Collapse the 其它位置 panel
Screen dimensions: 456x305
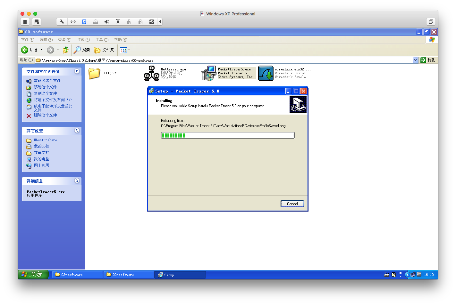tap(77, 130)
